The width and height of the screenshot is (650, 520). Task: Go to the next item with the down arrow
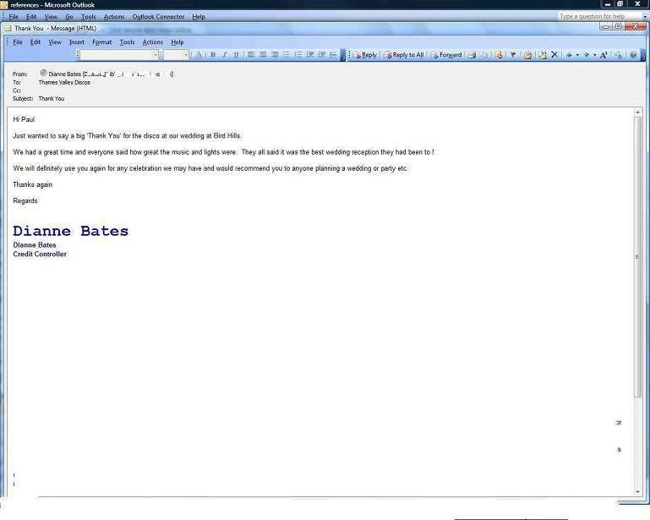coord(586,55)
